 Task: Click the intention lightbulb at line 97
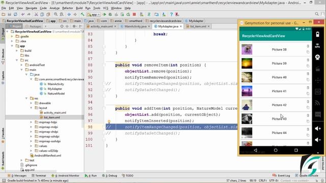109,121
